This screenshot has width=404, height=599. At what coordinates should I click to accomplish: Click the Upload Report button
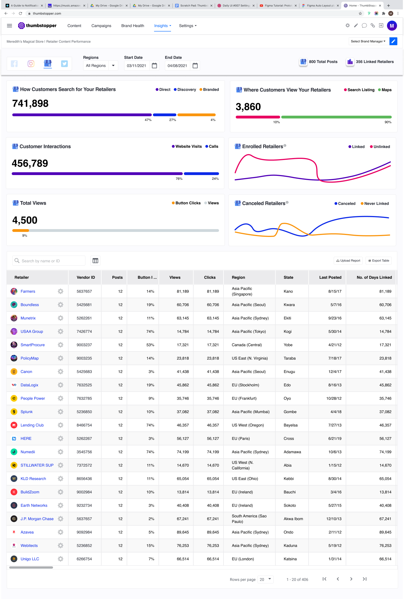click(x=348, y=261)
